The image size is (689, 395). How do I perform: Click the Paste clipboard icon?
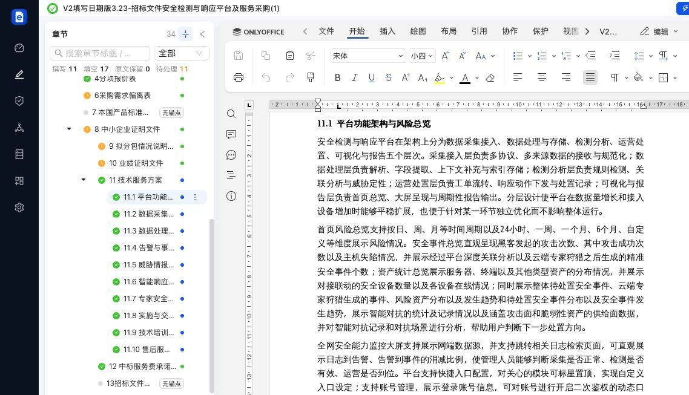(289, 56)
